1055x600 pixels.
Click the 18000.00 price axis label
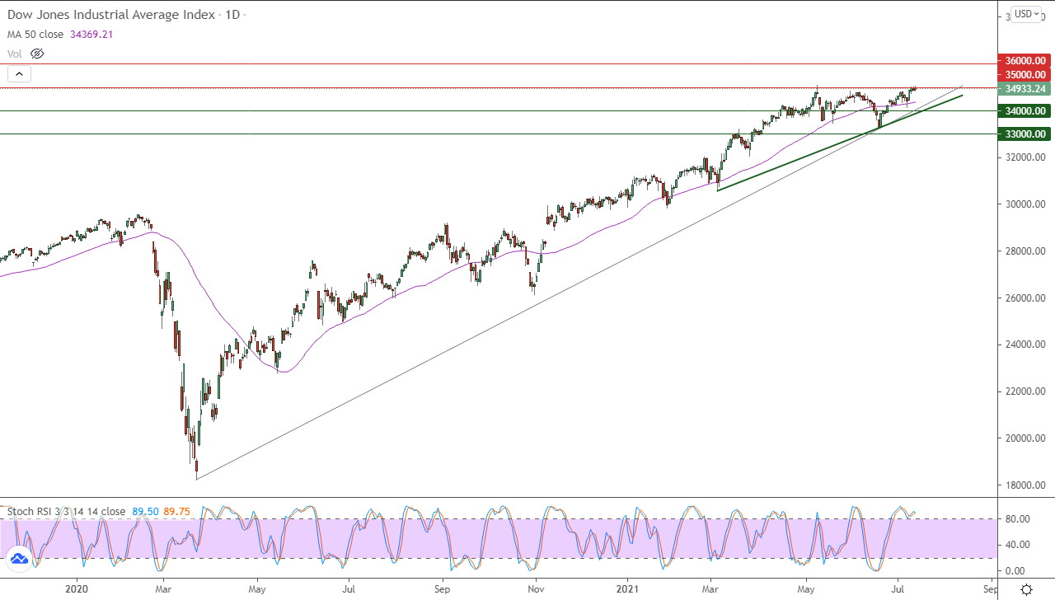pos(1025,485)
